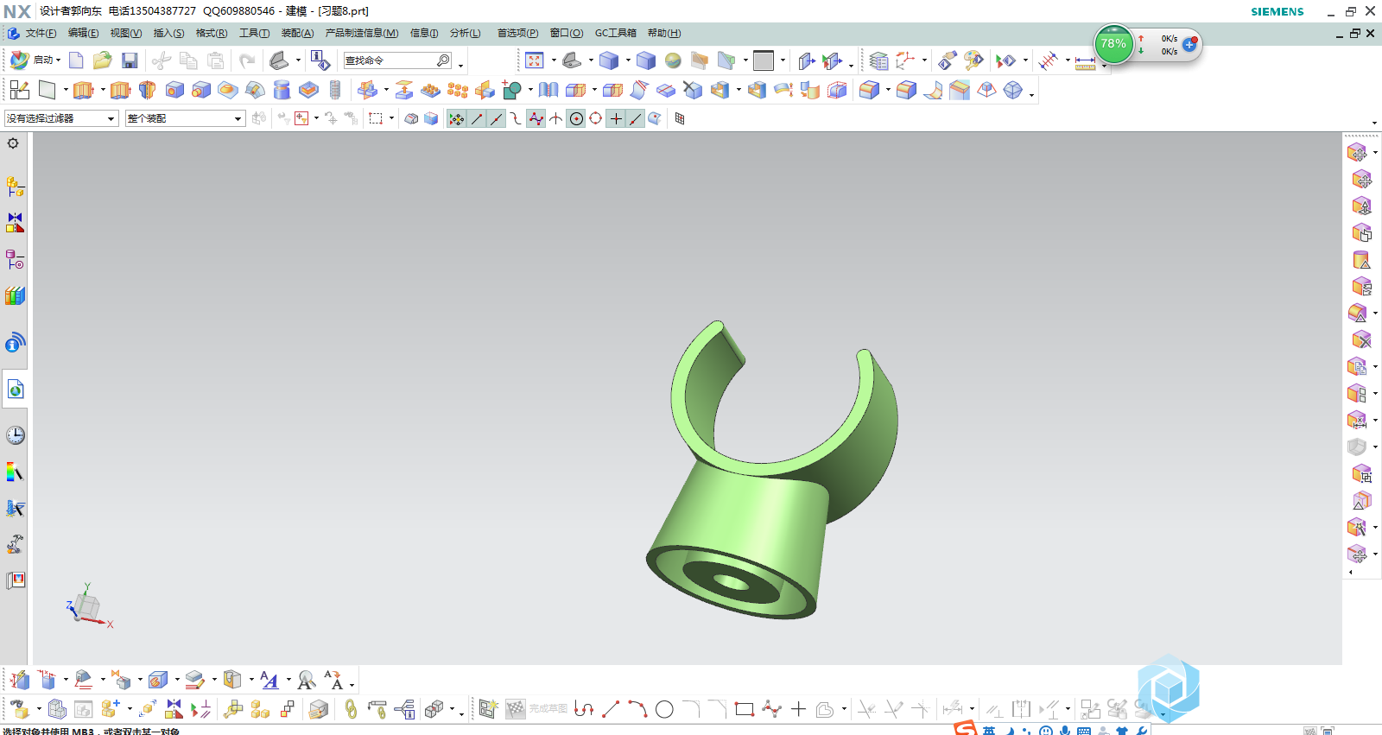Image resolution: width=1382 pixels, height=735 pixels.
Task: Toggle the Enable Snap Points button
Action: click(x=457, y=118)
